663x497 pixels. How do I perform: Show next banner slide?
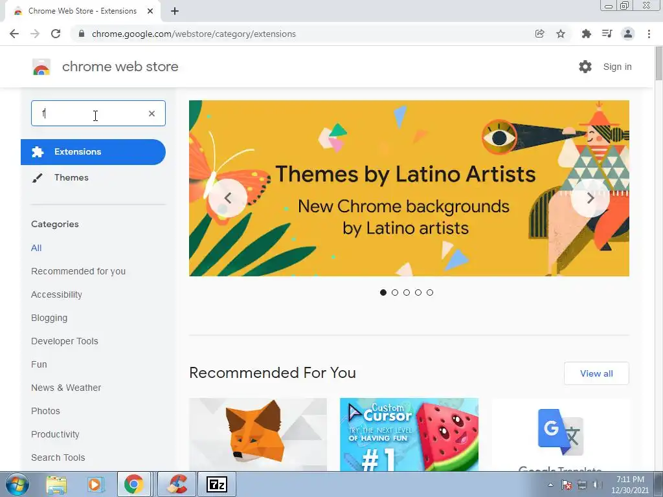(590, 198)
